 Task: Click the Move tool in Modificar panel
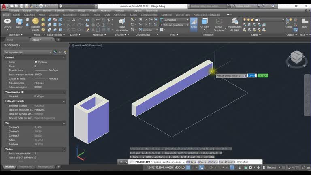click(x=98, y=20)
